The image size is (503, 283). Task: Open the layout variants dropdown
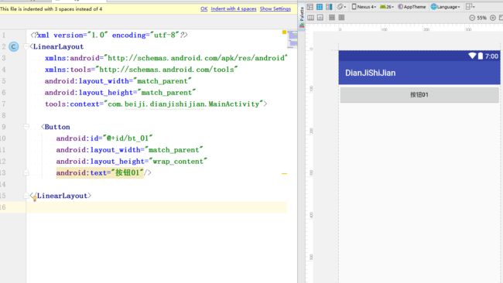470,7
